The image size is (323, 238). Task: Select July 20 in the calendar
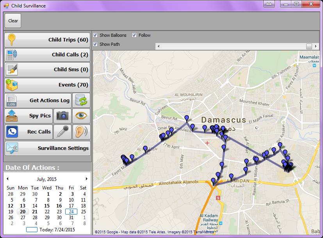(x=23, y=212)
